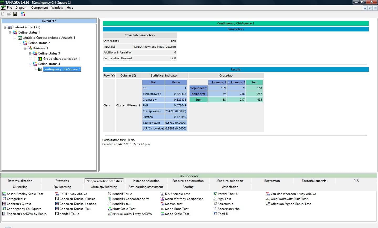
Task: Select the Sign Test component
Action: point(224,199)
